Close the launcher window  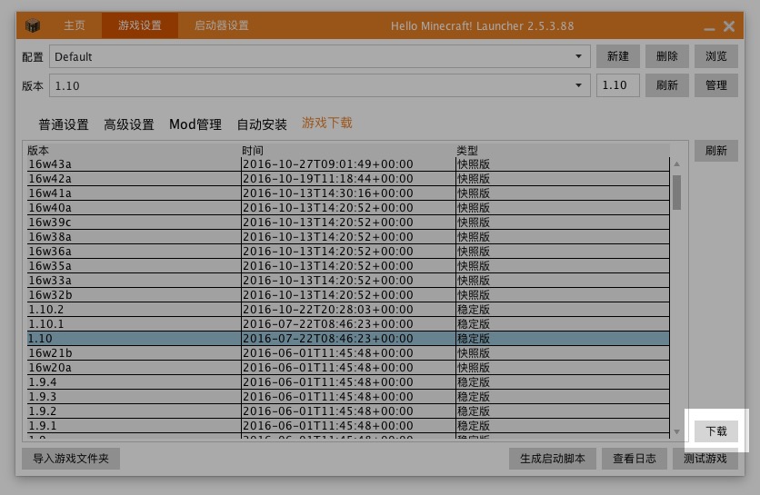tap(728, 26)
